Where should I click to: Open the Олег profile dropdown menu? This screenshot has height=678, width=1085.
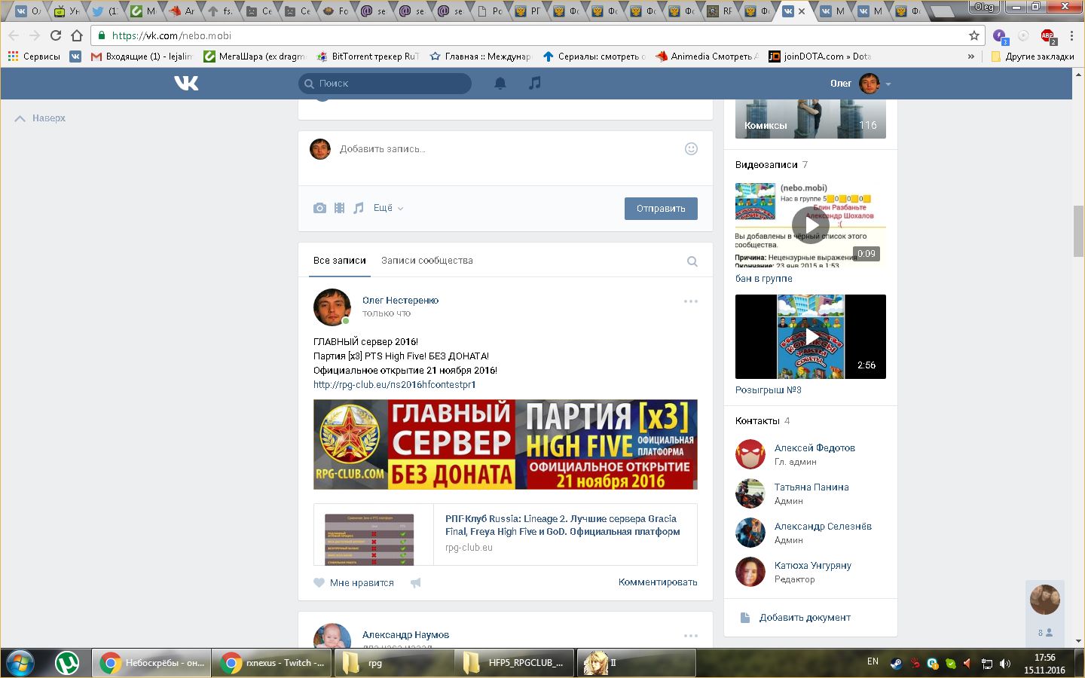pos(860,84)
